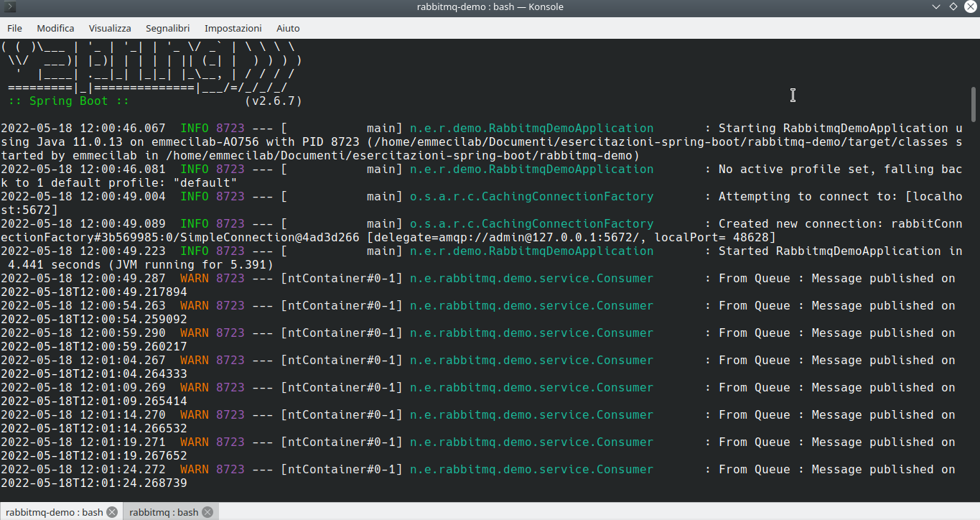Click 'Attempting to connect to:' log message
Screen dimensions: 980x520
pyautogui.click(x=808, y=197)
